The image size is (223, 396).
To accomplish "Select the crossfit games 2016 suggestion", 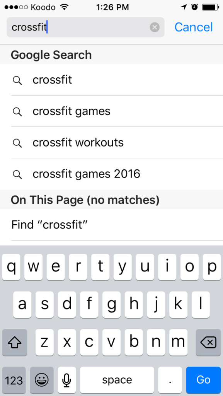I will pos(111,174).
